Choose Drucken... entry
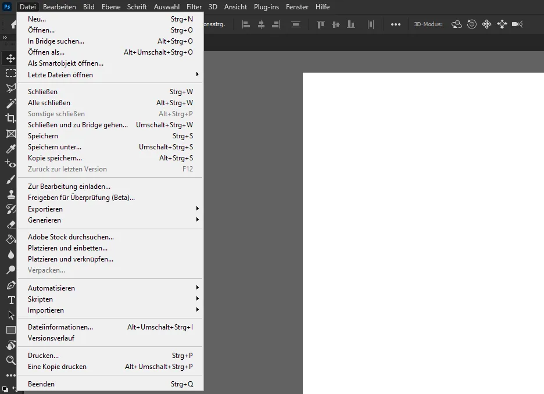544x394 pixels. [110, 356]
